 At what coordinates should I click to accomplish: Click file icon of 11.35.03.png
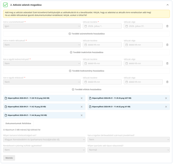90,98
